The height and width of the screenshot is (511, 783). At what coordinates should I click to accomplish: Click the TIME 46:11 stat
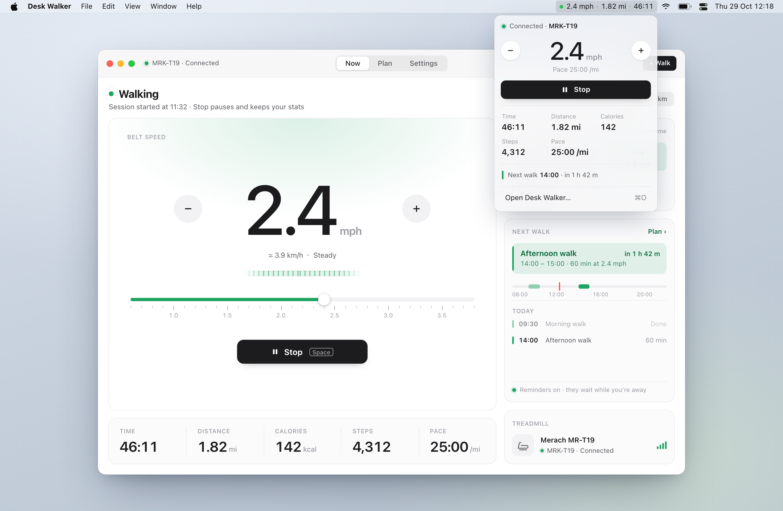click(138, 441)
